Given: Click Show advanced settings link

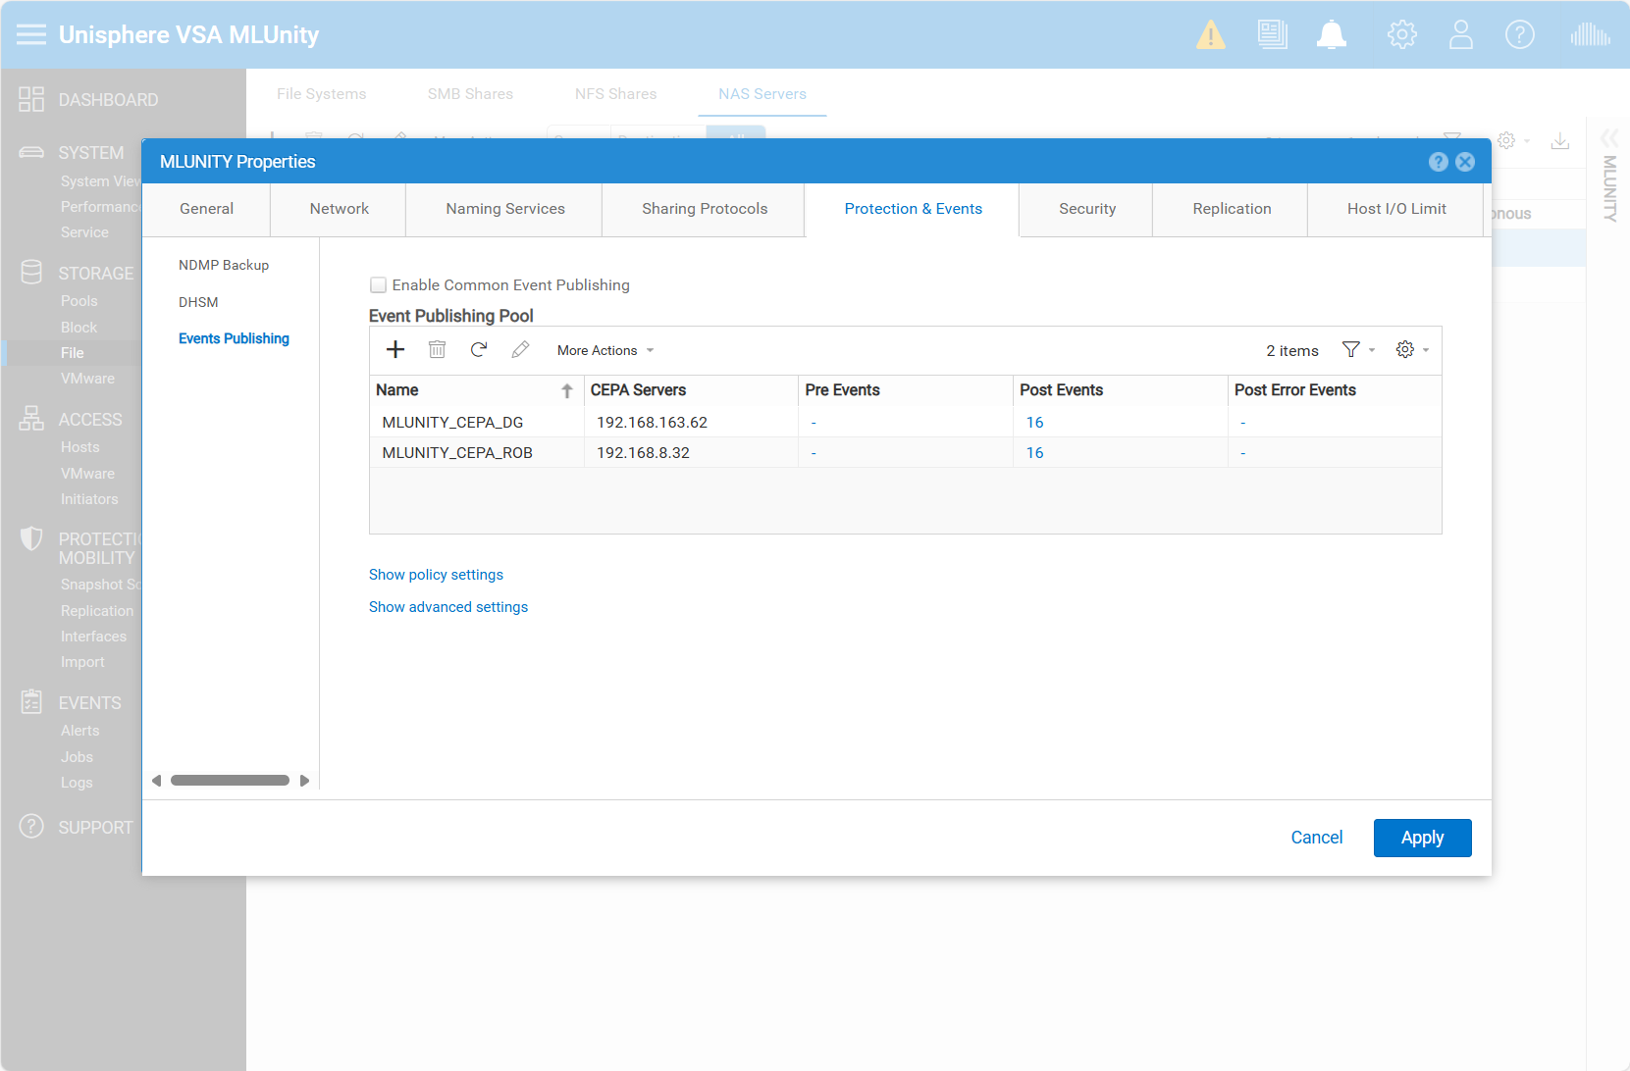Looking at the screenshot, I should [448, 607].
